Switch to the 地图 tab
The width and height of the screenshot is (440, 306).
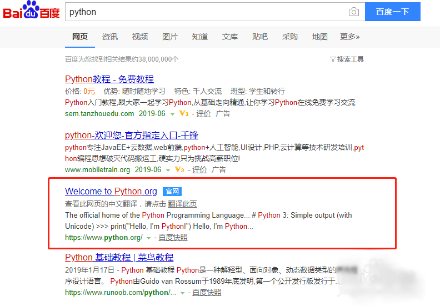[320, 37]
